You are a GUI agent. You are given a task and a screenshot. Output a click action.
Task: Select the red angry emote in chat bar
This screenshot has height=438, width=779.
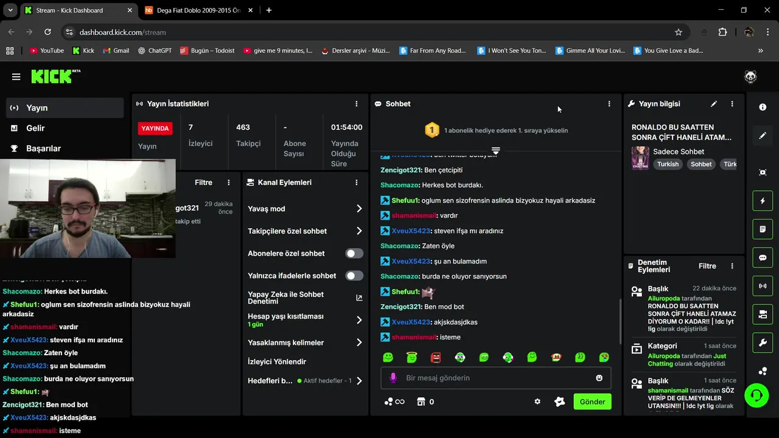pyautogui.click(x=436, y=357)
